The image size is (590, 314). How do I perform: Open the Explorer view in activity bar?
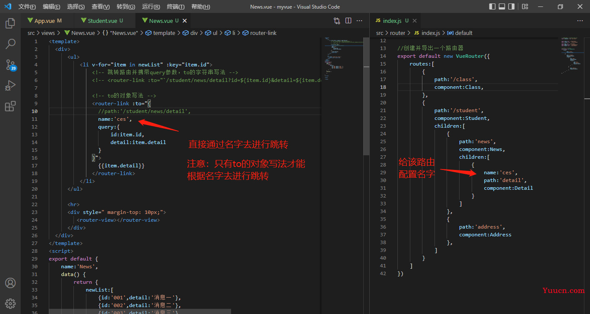tap(10, 23)
